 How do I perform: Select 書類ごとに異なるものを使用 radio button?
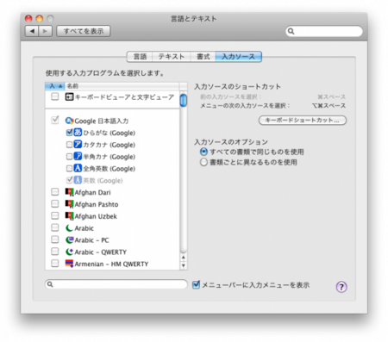203,162
